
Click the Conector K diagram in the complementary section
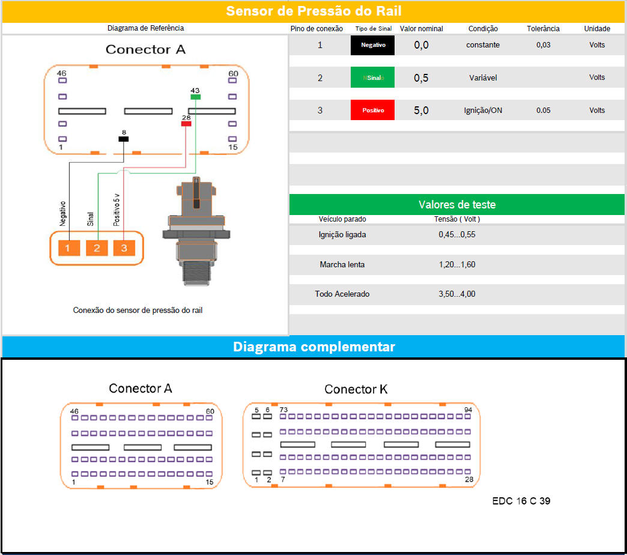tap(361, 444)
